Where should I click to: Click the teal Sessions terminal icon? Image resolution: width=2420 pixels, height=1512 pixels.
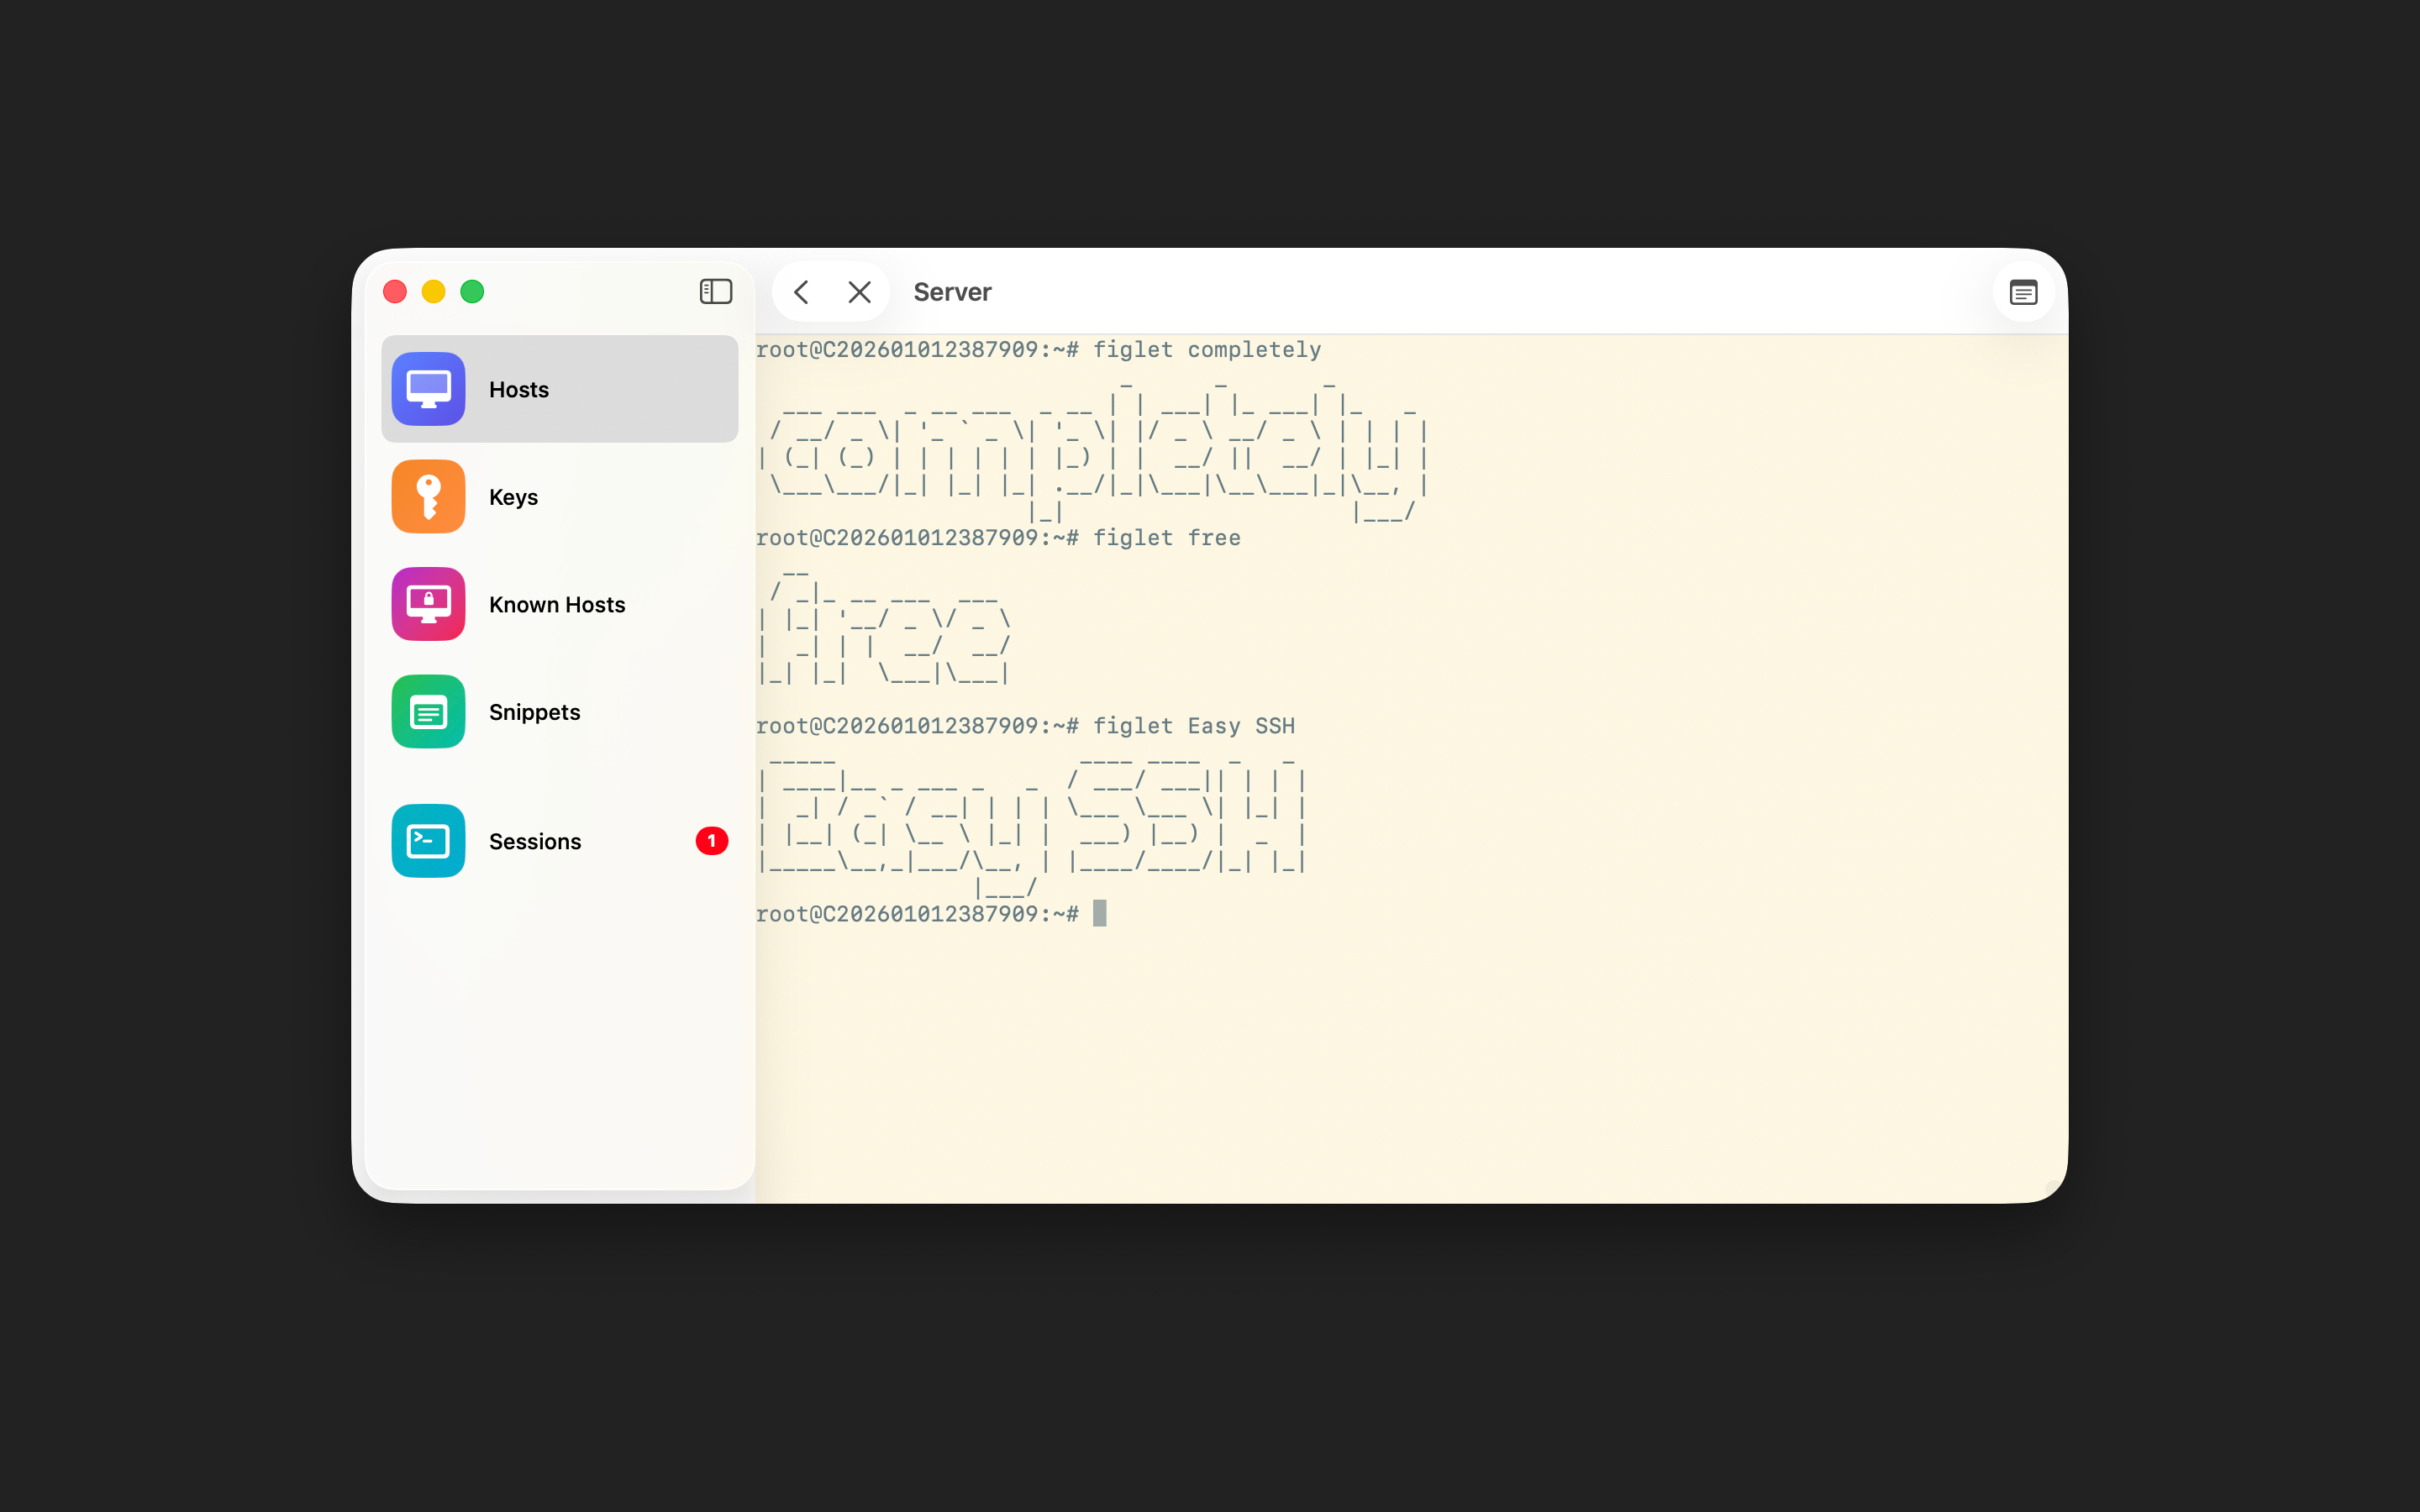coord(428,841)
